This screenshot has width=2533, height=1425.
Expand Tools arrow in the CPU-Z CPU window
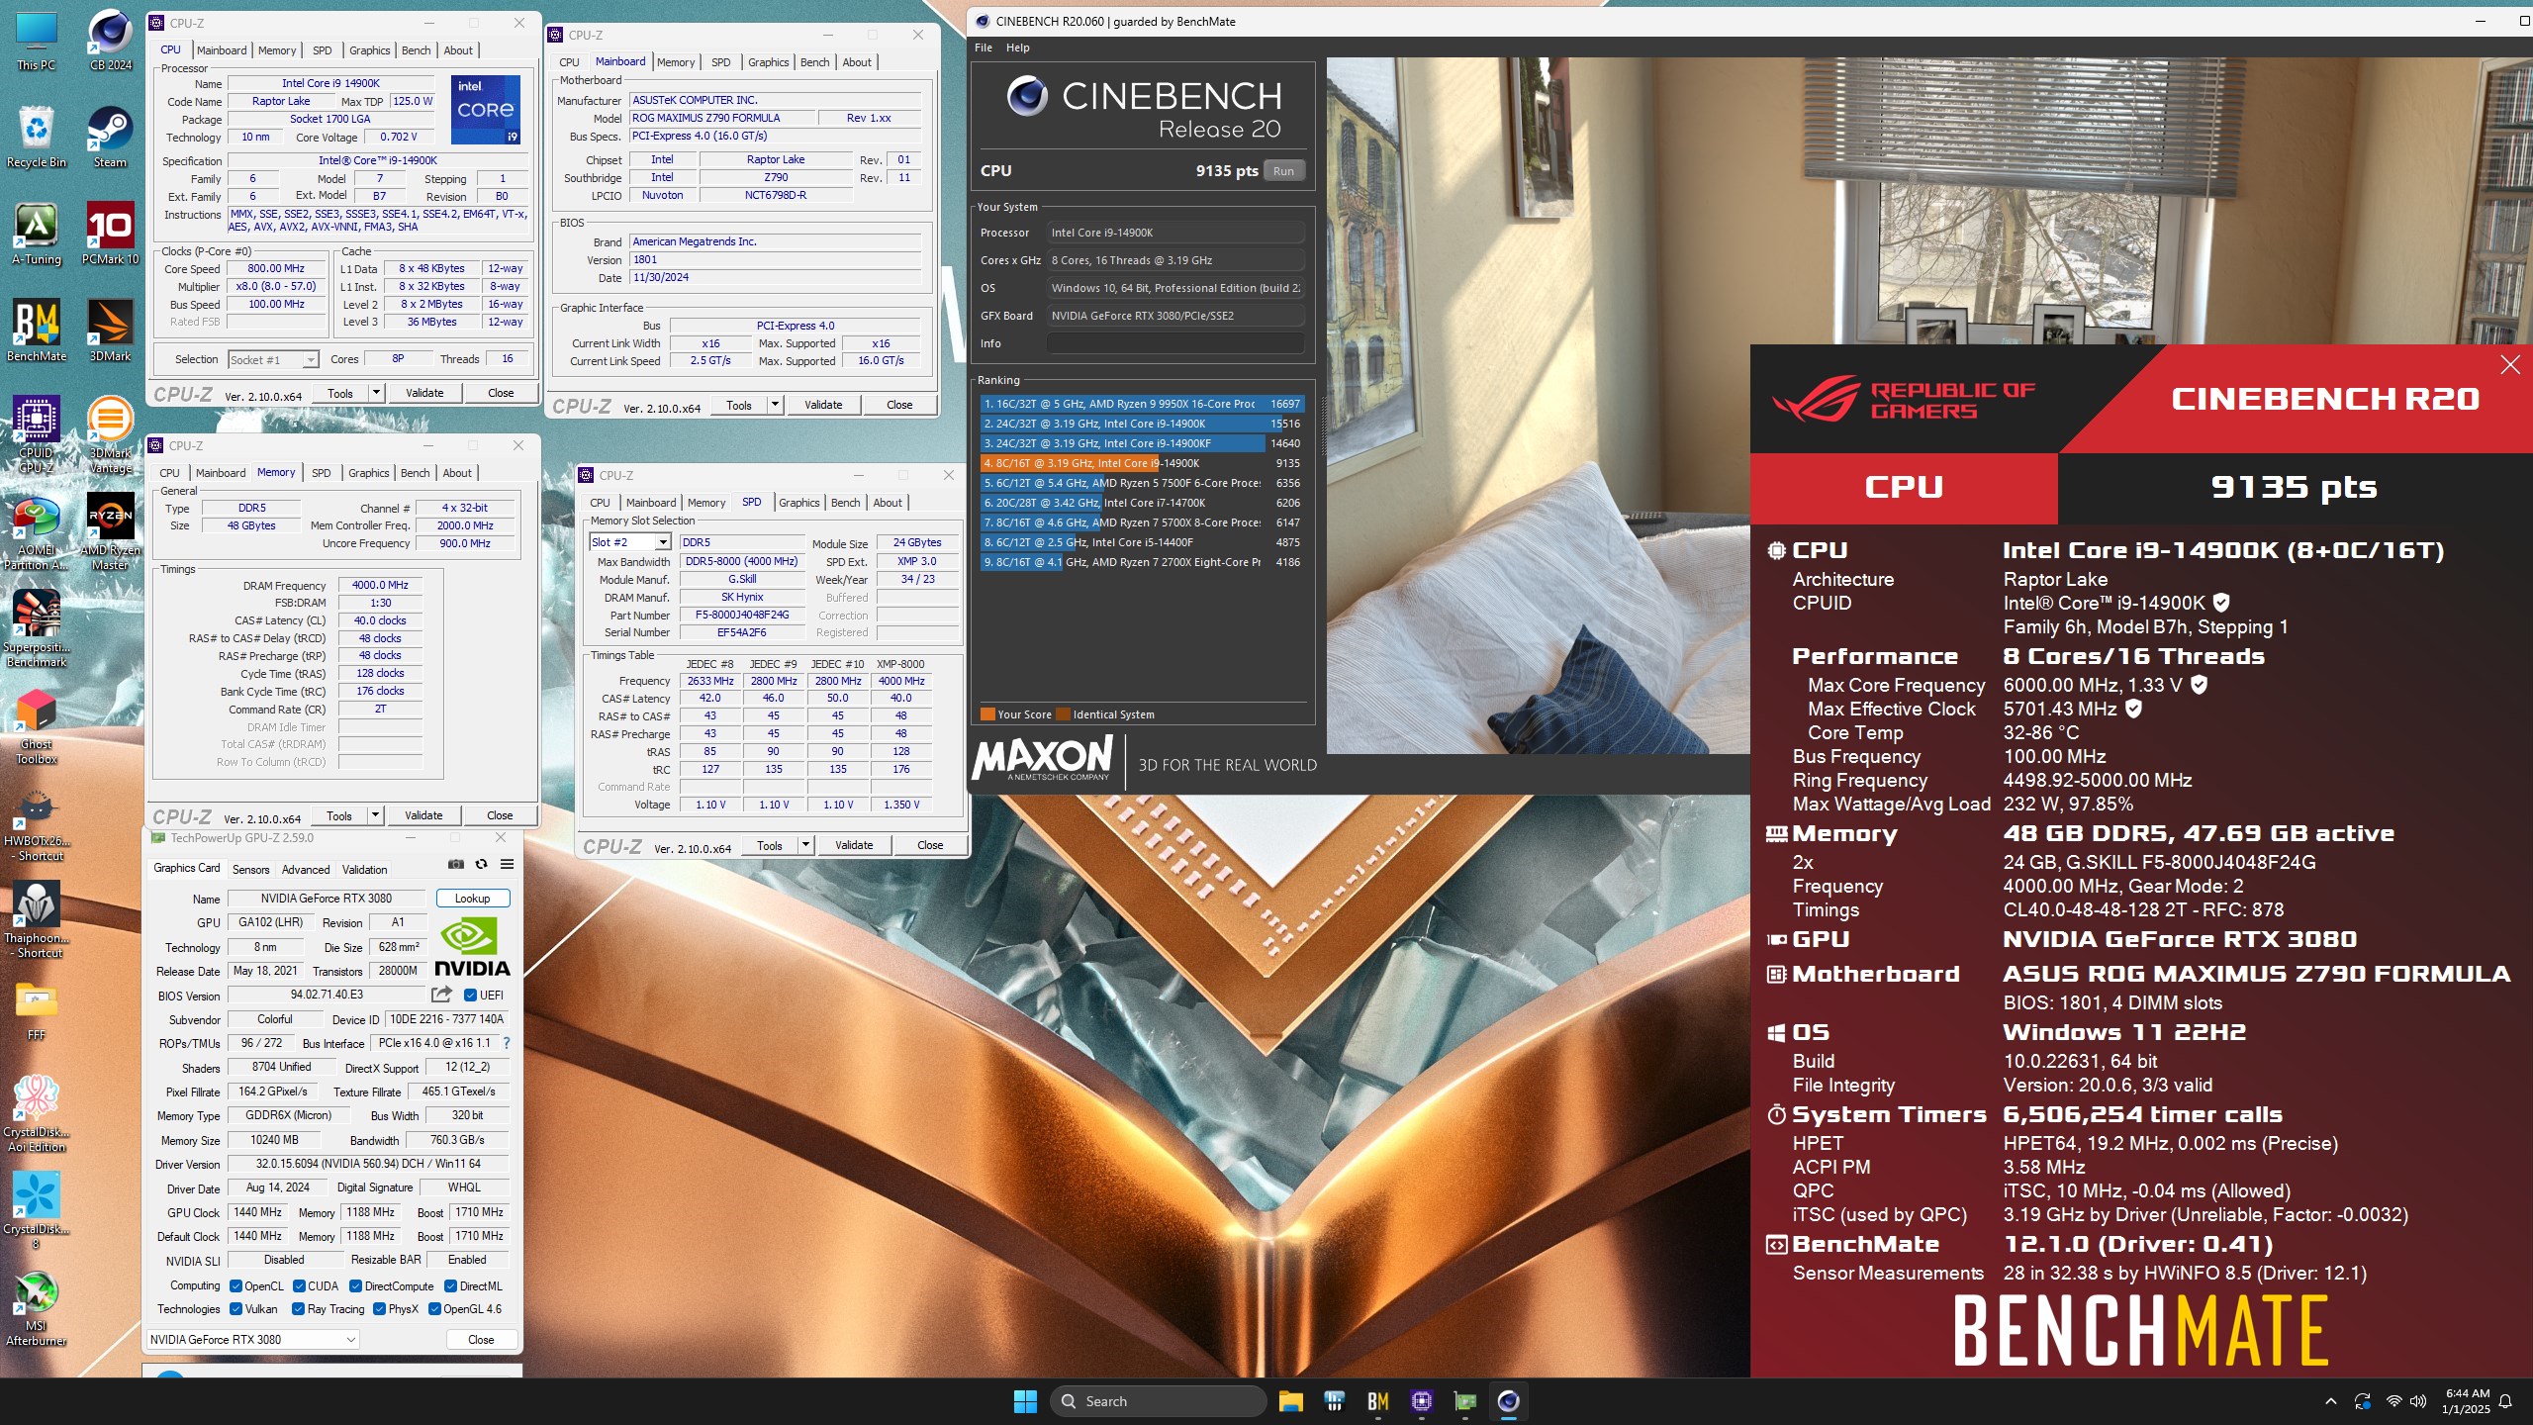[x=376, y=393]
